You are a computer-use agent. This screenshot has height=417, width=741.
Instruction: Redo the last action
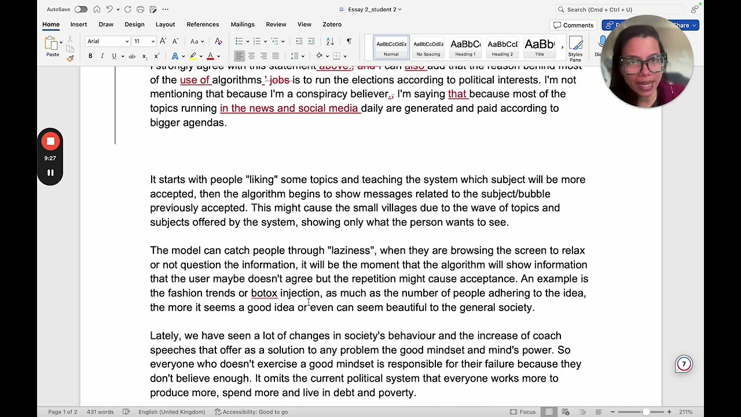(x=128, y=9)
